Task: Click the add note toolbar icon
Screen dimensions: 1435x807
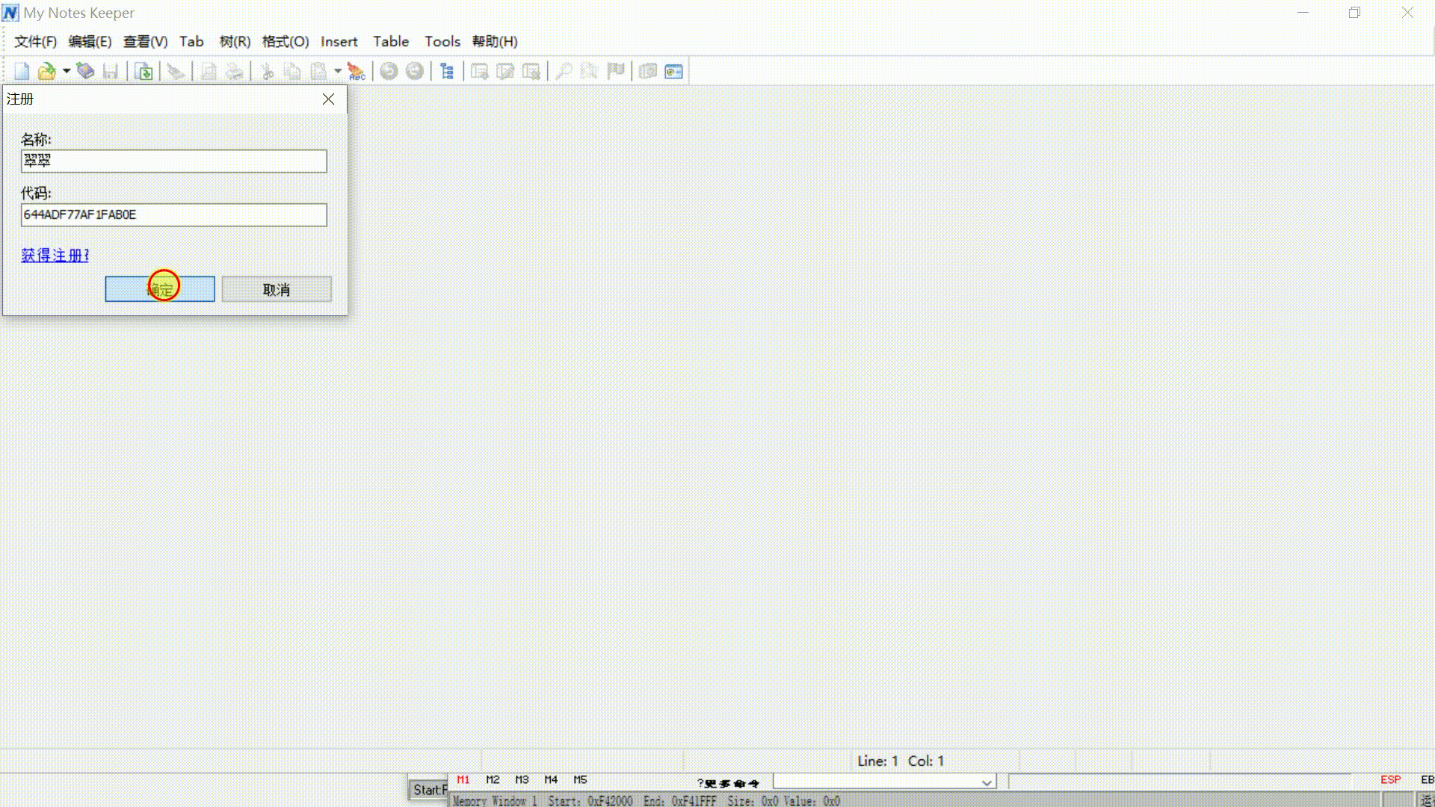Action: (x=480, y=72)
